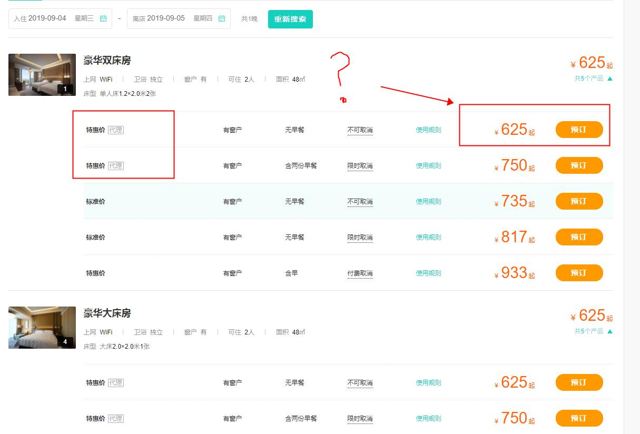Image resolution: width=640 pixels, height=434 pixels.
Task: Click the photo count badge 4 on thumbnail
Action: click(65, 342)
